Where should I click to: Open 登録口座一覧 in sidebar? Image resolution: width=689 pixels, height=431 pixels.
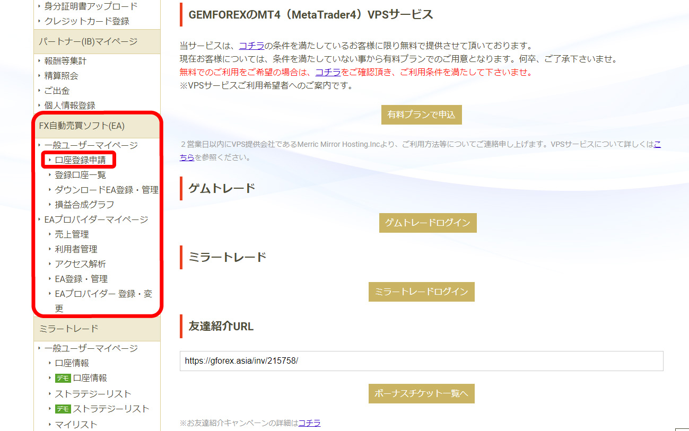point(81,175)
